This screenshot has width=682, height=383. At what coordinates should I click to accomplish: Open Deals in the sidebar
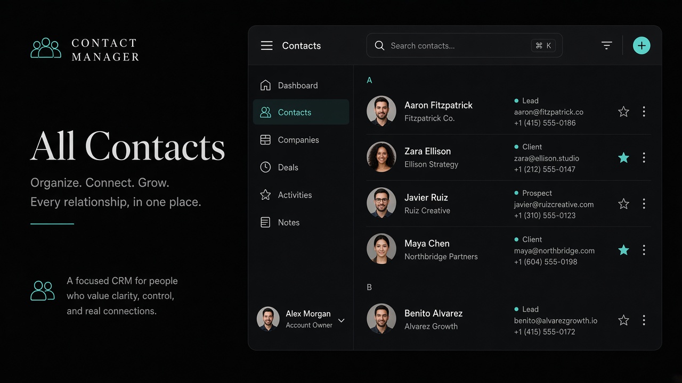301,167
